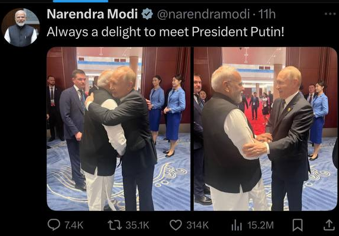Click the 7.4K replies count
339x236 pixels.
tap(74, 225)
